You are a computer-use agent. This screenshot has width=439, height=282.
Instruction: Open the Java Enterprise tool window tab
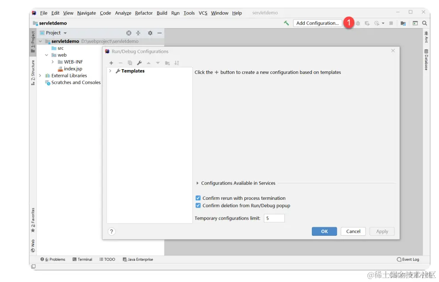pos(138,260)
